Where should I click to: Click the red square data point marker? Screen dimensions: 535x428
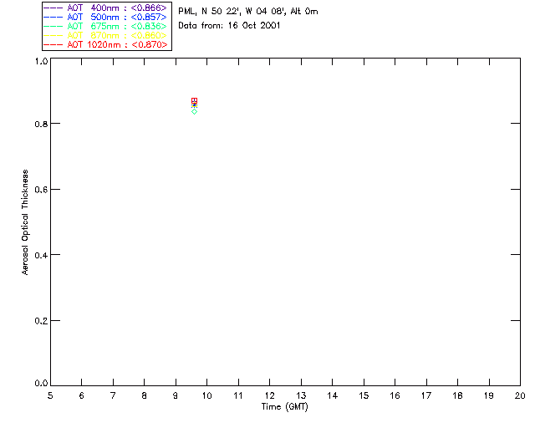(195, 100)
